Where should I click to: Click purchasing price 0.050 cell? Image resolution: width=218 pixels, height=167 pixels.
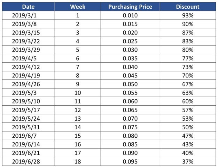(130, 84)
